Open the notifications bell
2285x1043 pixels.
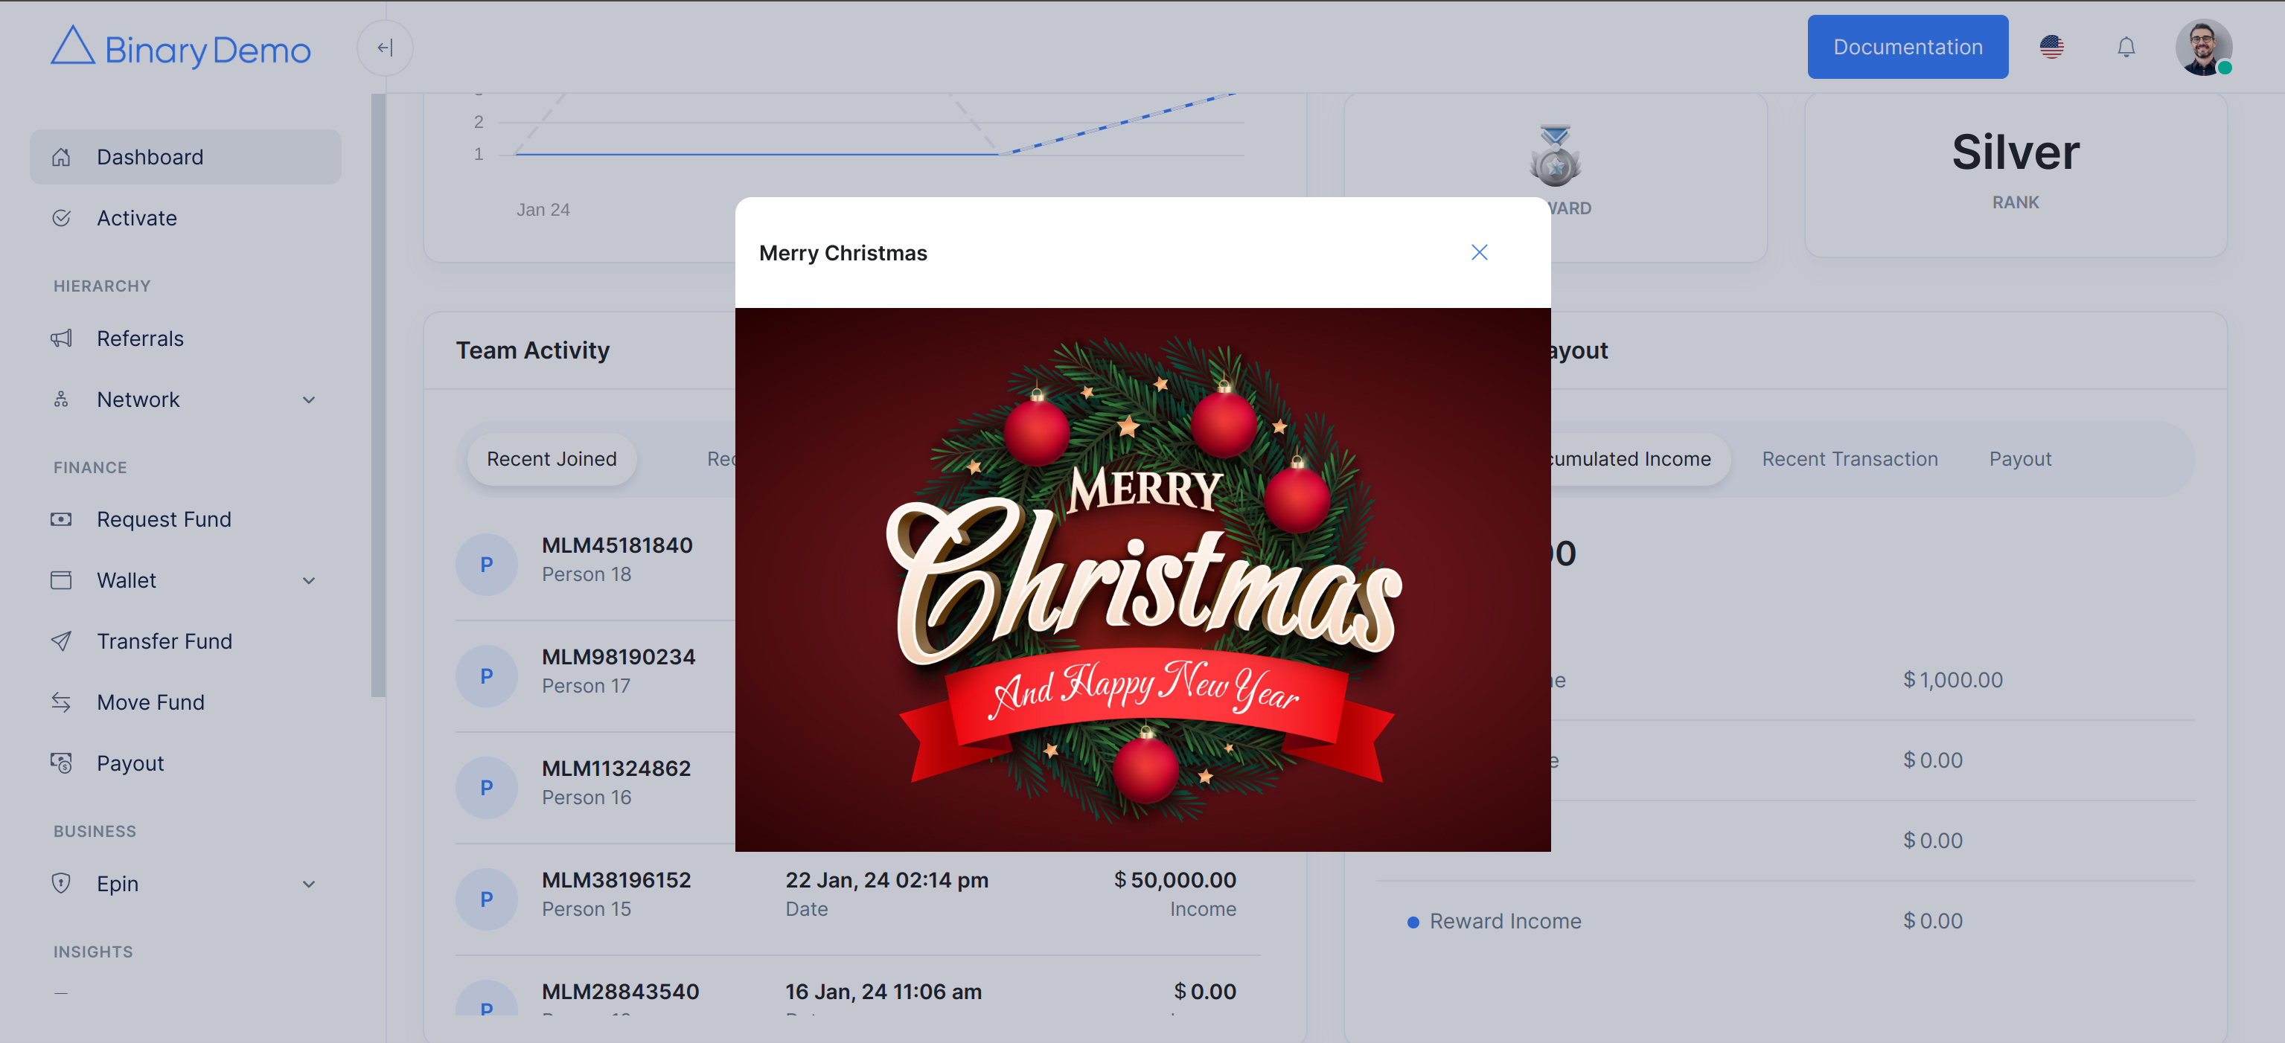2125,47
